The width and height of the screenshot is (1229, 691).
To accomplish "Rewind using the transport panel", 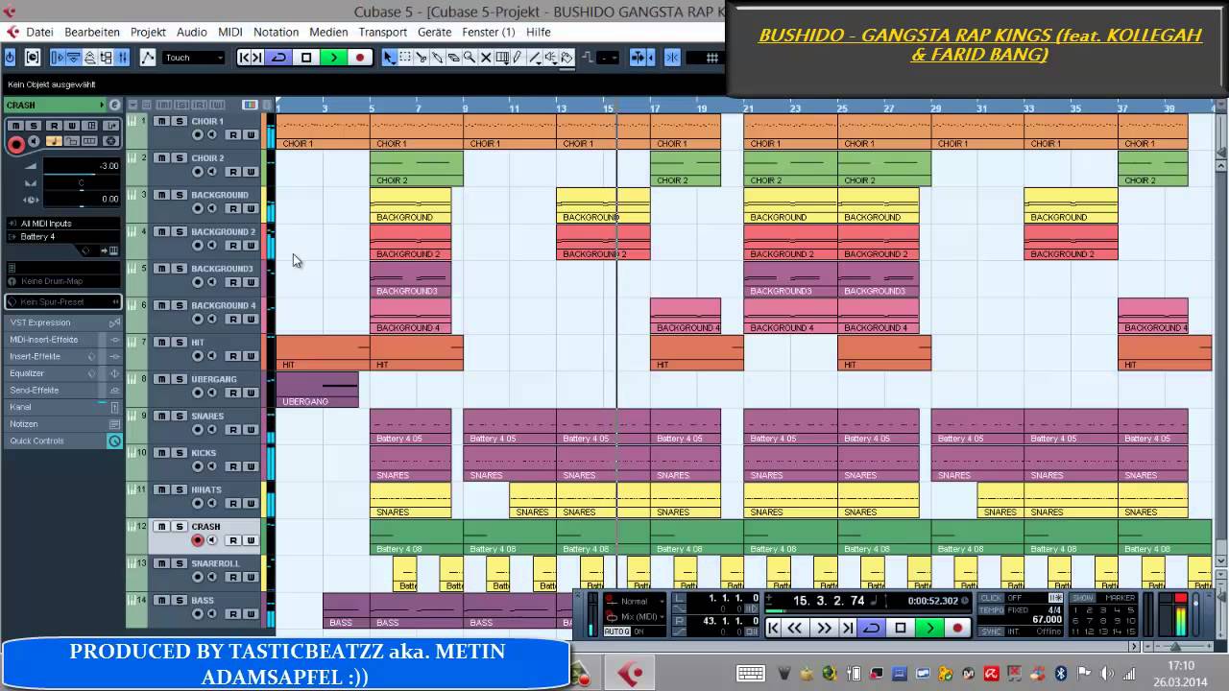I will 796,629.
